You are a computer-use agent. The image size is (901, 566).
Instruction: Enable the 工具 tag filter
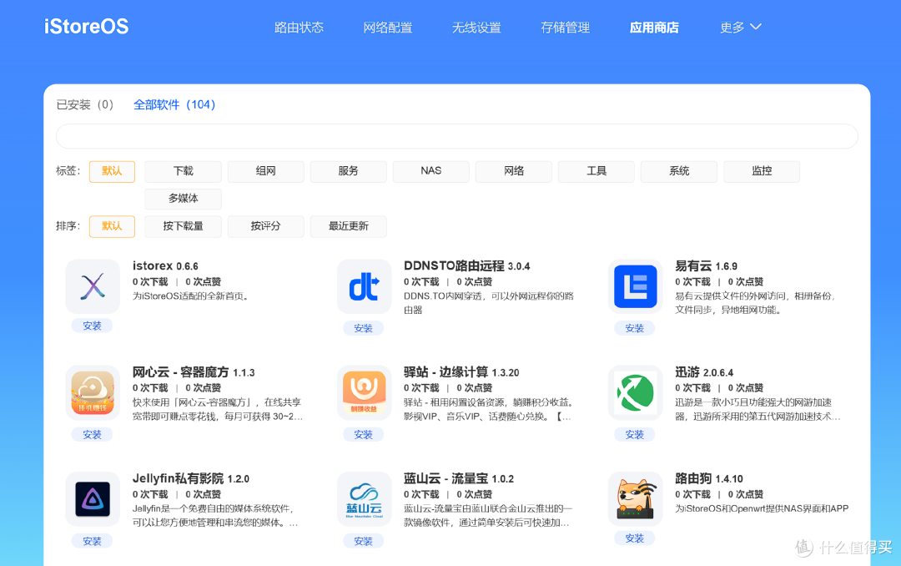click(x=596, y=171)
